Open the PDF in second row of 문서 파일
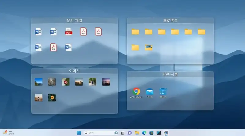Viewport: 245px width, 136px height. point(54,47)
